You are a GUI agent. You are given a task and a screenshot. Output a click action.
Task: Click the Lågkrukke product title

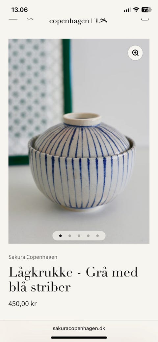click(x=73, y=279)
